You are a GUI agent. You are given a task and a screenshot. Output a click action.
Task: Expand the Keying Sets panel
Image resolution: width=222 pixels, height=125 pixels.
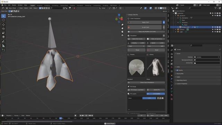pos(180,74)
